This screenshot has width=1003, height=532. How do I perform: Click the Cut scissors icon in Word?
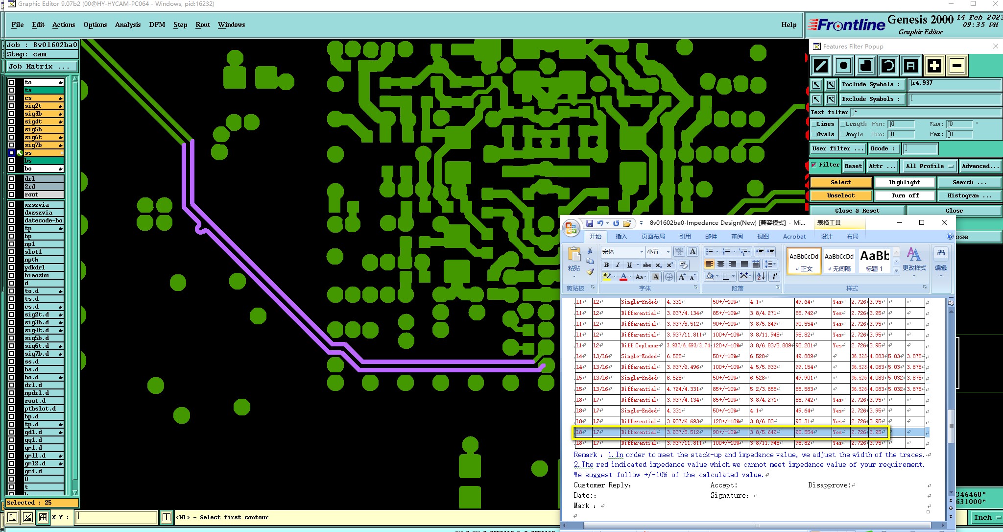pyautogui.click(x=590, y=251)
